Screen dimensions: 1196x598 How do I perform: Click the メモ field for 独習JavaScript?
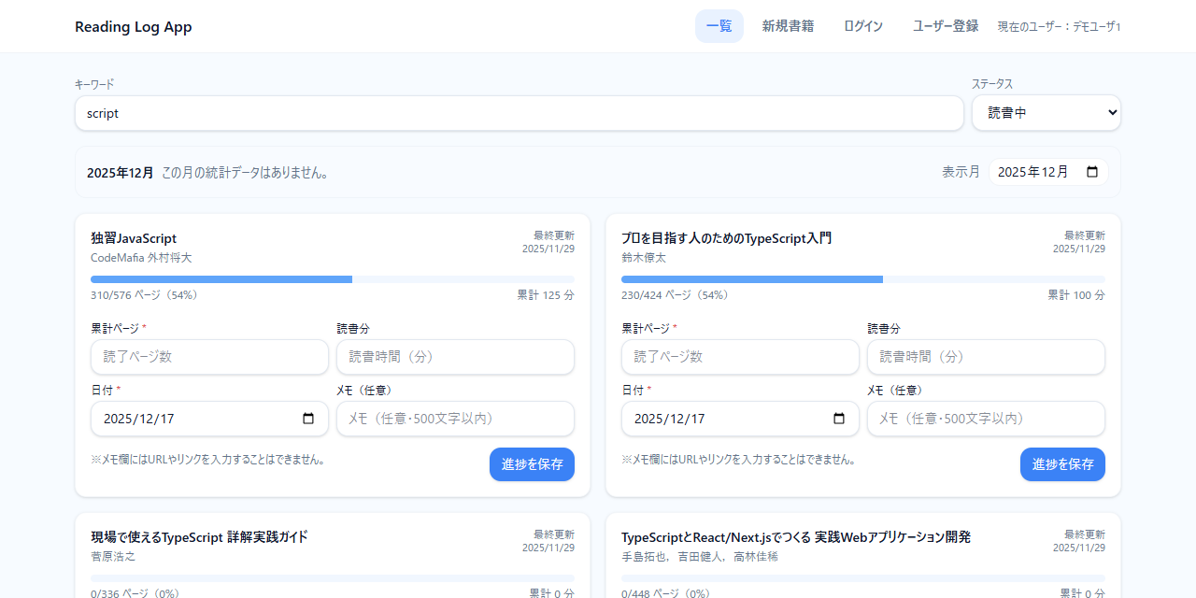pyautogui.click(x=455, y=419)
